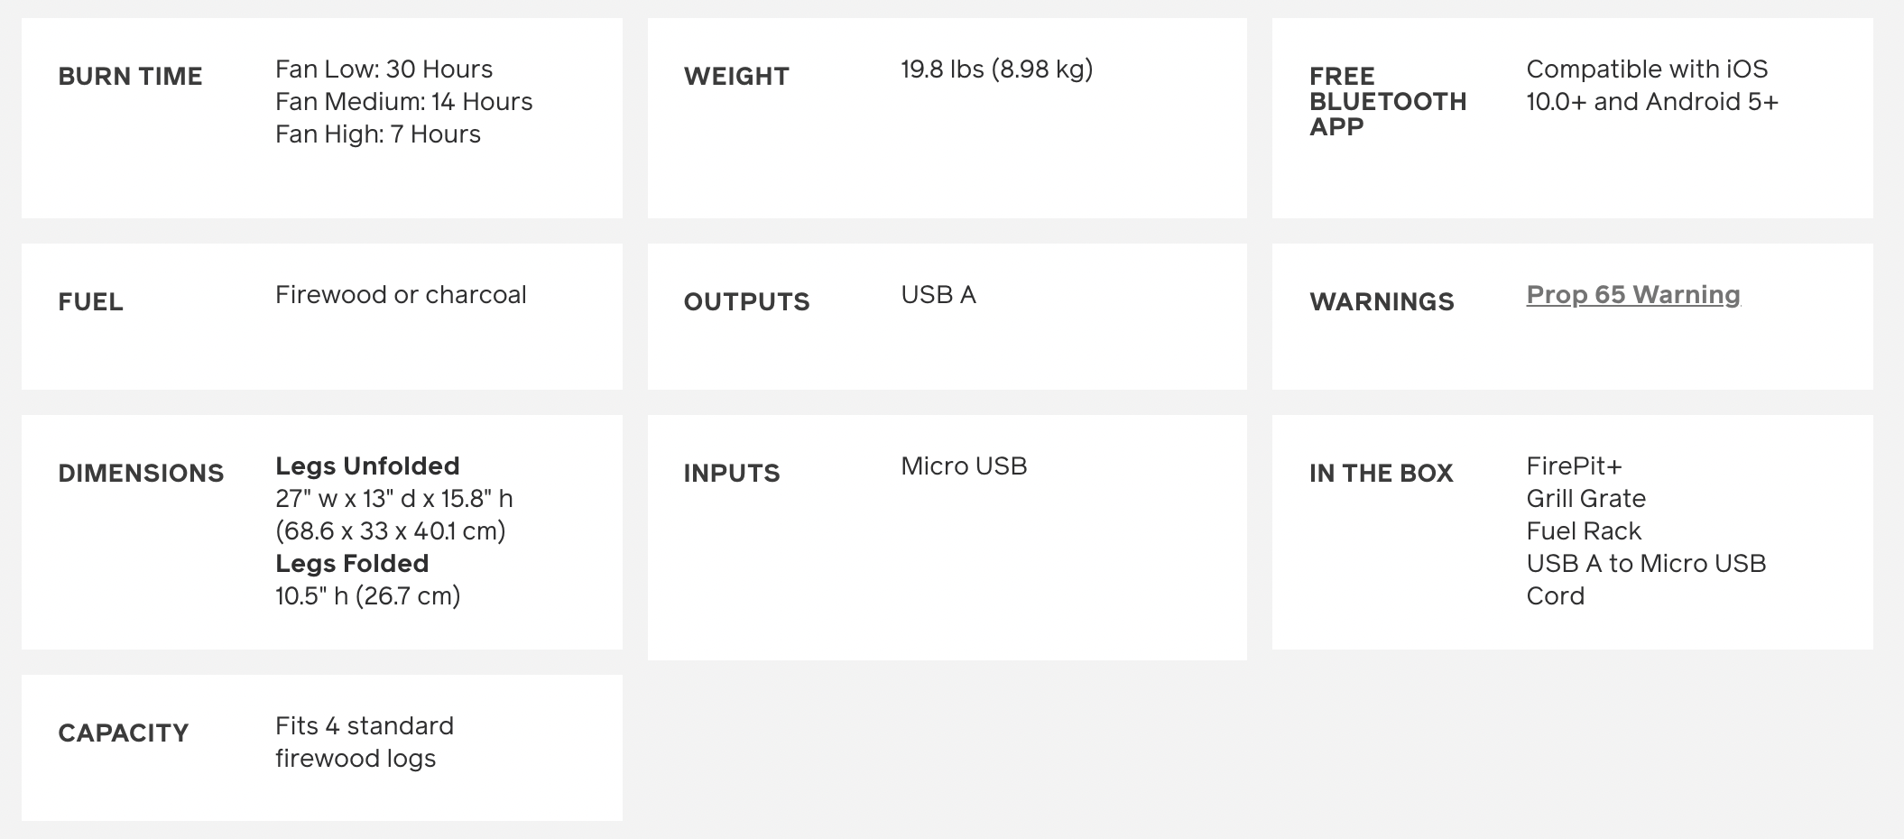Click the 19.8 lbs weight value
This screenshot has width=1904, height=839.
tap(996, 69)
